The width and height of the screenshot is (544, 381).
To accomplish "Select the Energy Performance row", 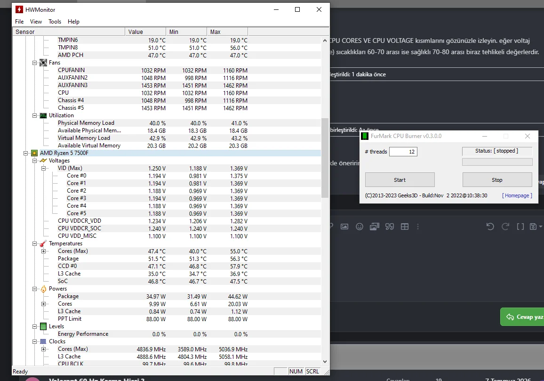I will pyautogui.click(x=167, y=334).
